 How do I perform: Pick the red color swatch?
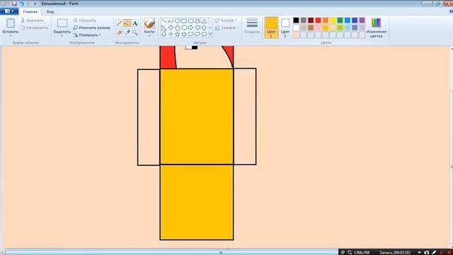coord(318,21)
